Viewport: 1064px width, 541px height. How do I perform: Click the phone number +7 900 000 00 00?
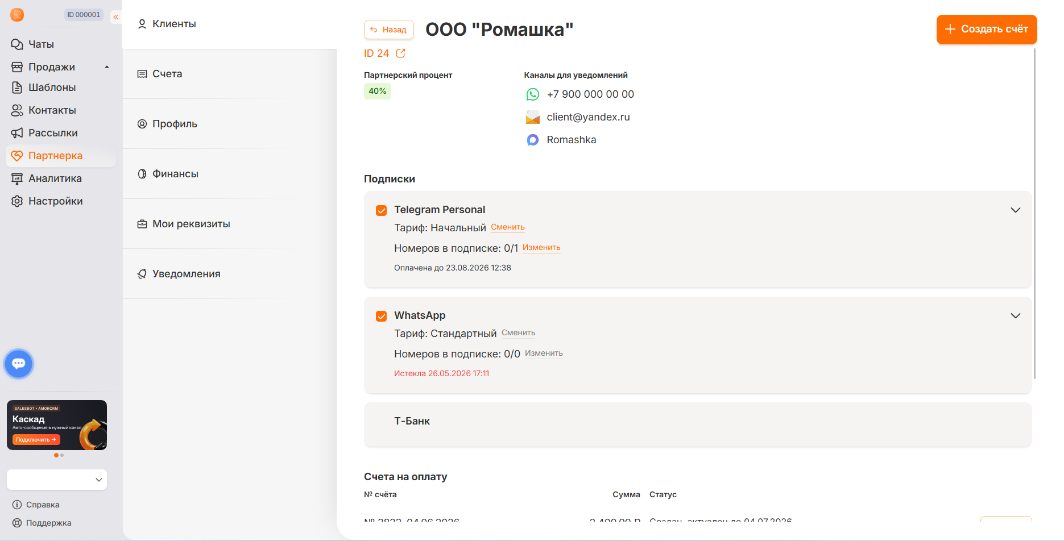[590, 94]
